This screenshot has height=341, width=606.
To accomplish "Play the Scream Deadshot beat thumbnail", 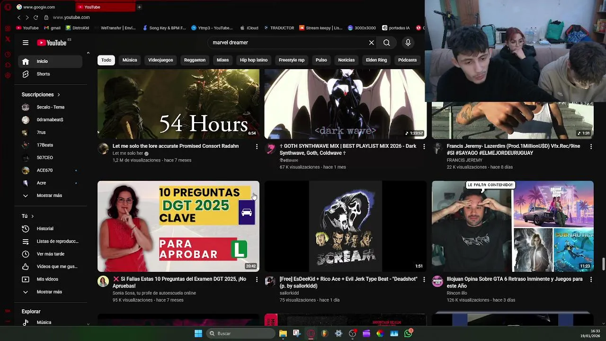I will pos(346,226).
